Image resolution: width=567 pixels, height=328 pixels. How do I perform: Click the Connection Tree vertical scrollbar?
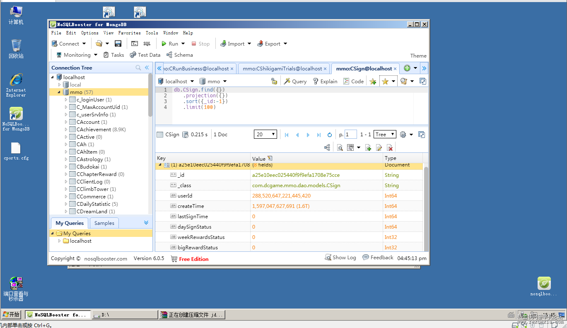(150, 95)
